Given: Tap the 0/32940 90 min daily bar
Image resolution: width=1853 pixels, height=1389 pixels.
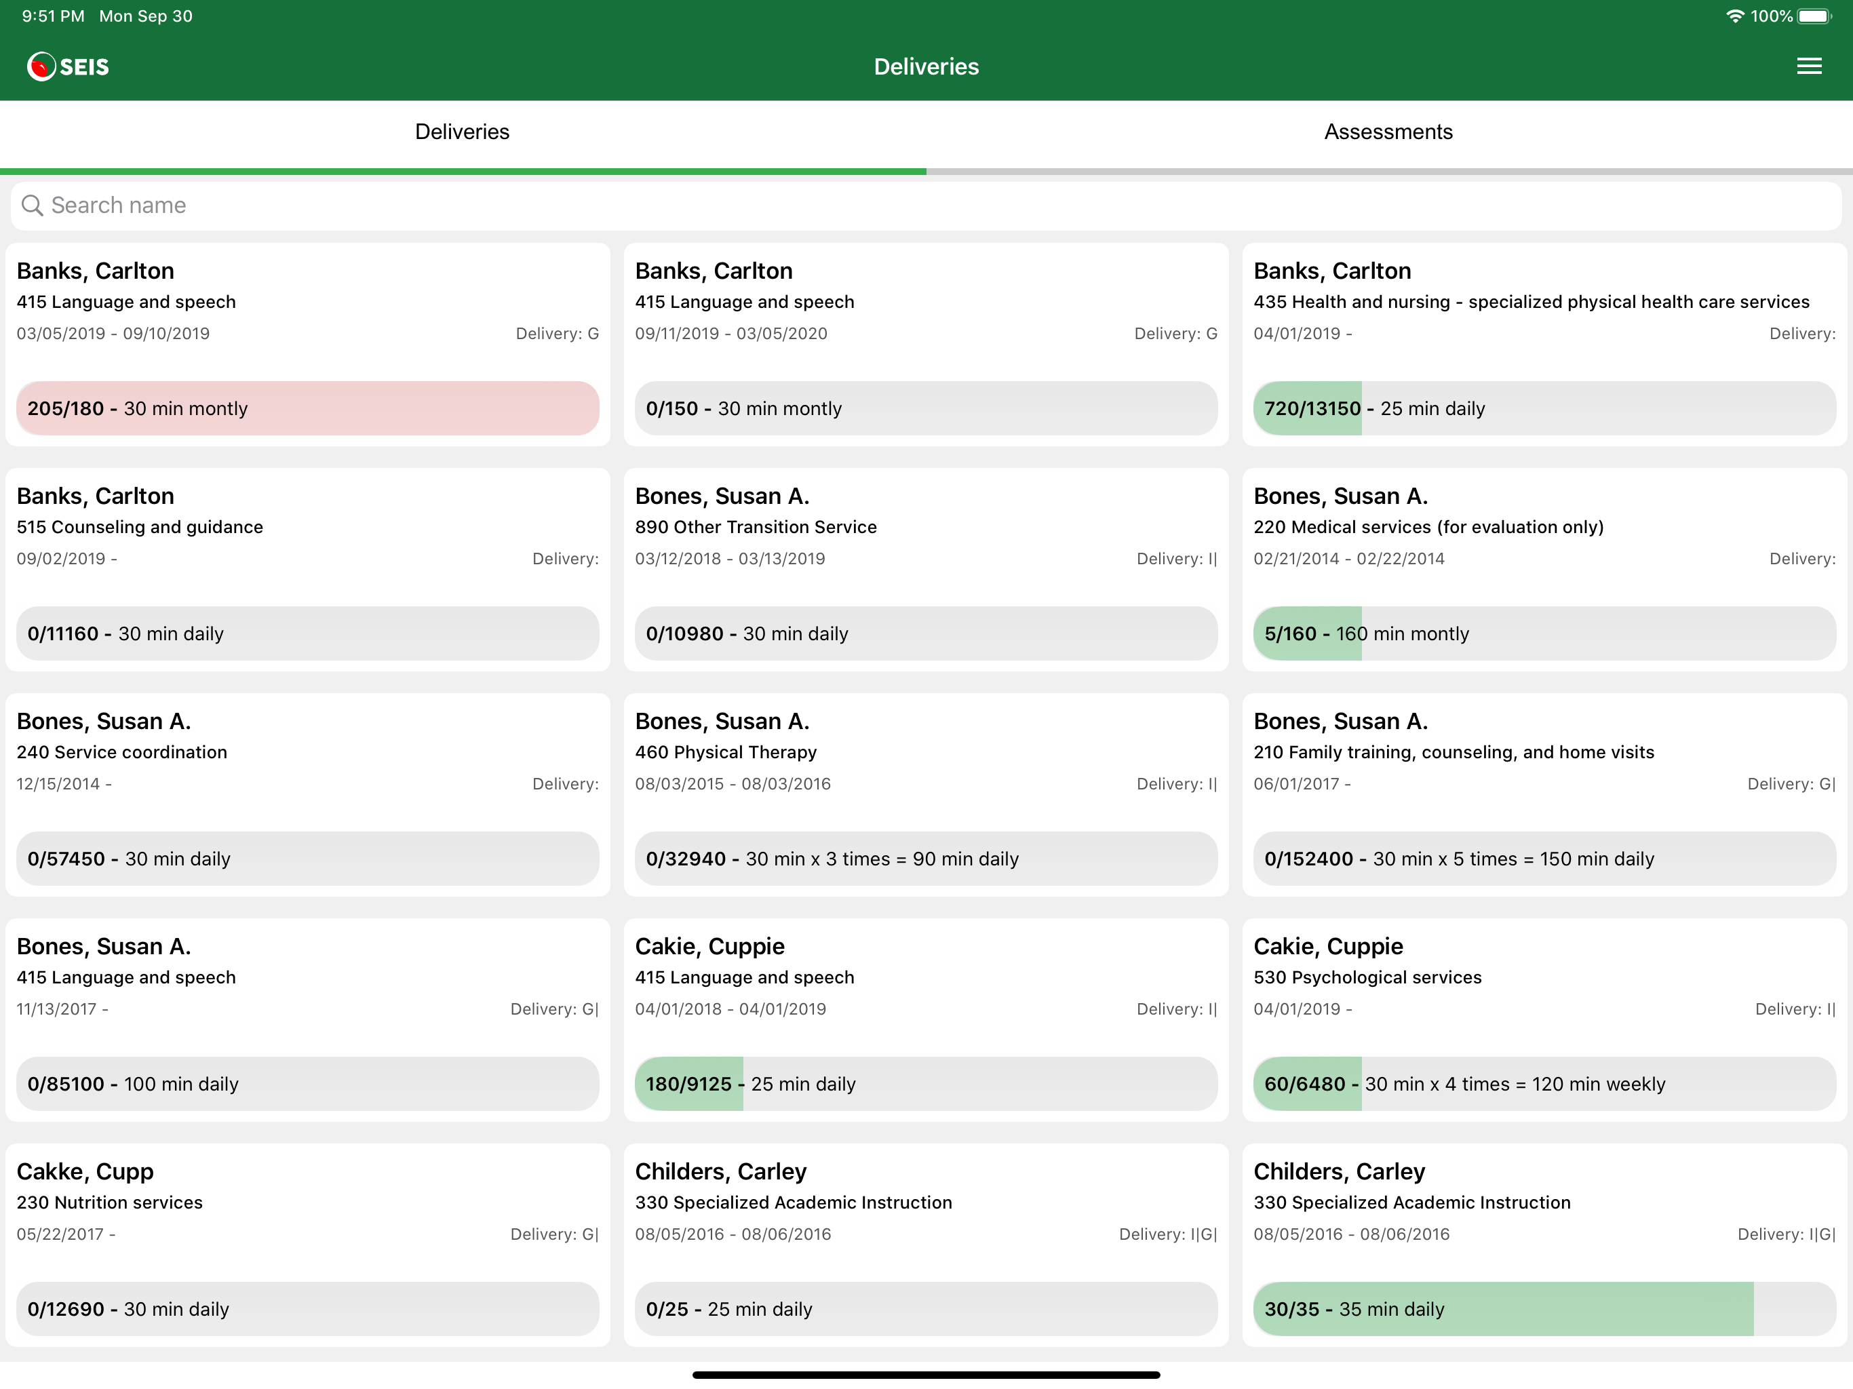Looking at the screenshot, I should tap(926, 859).
